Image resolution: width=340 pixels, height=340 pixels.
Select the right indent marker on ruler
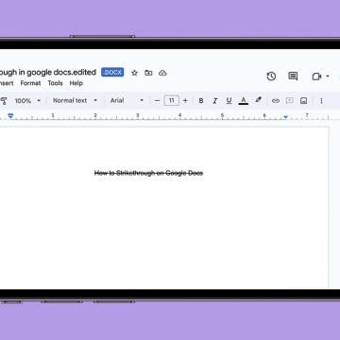[x=285, y=117]
